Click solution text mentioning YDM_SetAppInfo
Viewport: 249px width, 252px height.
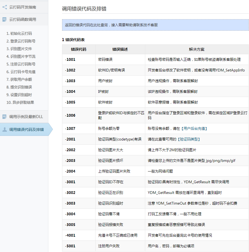point(196,70)
